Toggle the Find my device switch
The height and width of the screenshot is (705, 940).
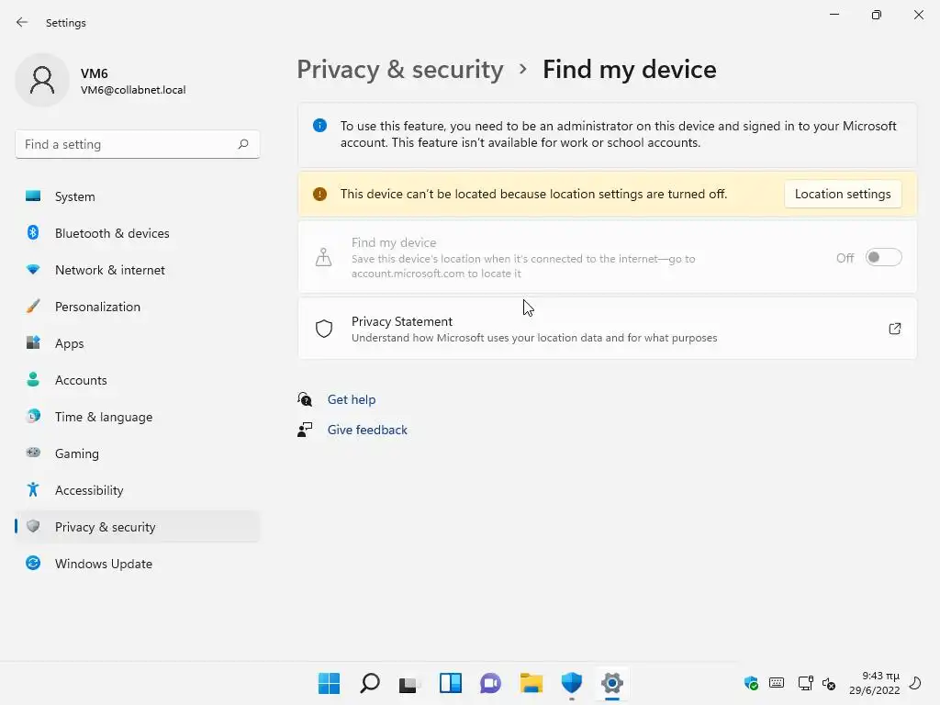pos(884,258)
